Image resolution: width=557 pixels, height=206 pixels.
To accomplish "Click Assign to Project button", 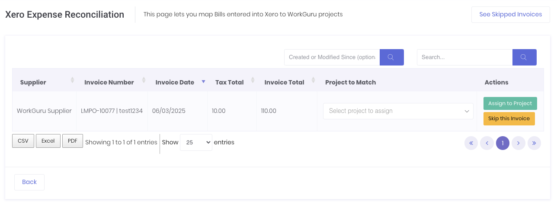I will 510,103.
